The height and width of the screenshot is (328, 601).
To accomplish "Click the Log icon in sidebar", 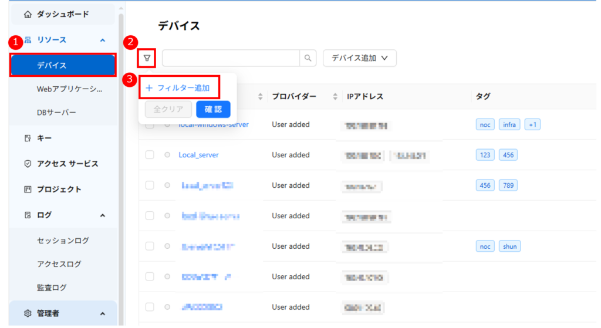I will click(28, 215).
